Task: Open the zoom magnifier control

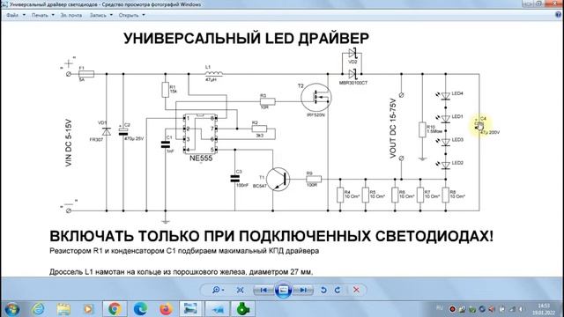Action: coord(218,290)
